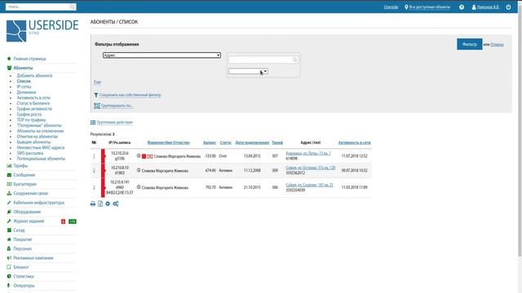
Task: Click the Отмена link next to Фильтр
Action: tap(497, 45)
